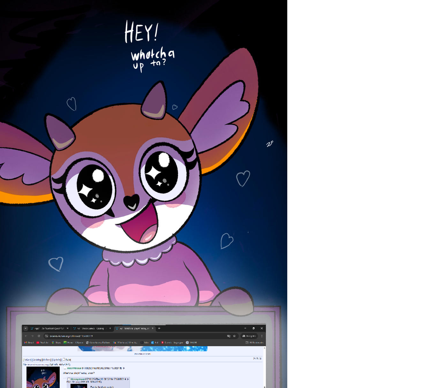Image resolution: width=436 pixels, height=388 pixels.
Task: Open the first reply's thumbnail image
Action: point(79,386)
